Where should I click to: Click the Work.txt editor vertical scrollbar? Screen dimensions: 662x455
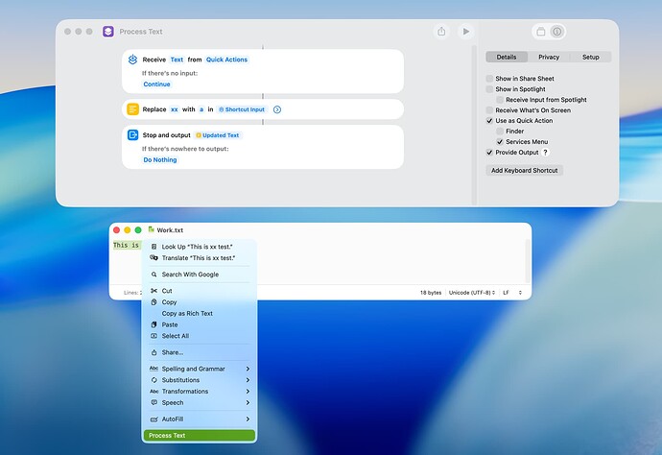point(528,261)
